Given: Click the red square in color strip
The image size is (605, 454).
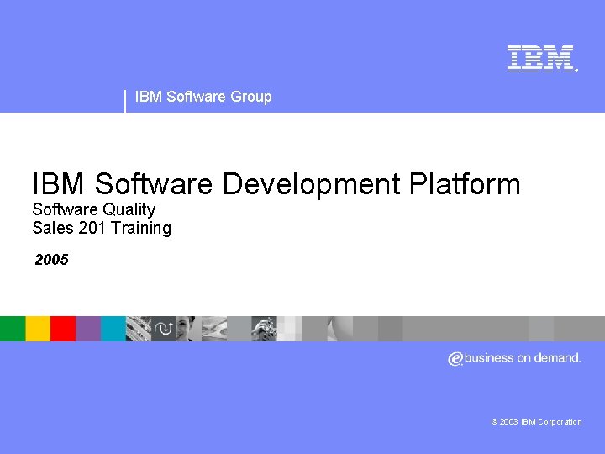Looking at the screenshot, I should 63,329.
